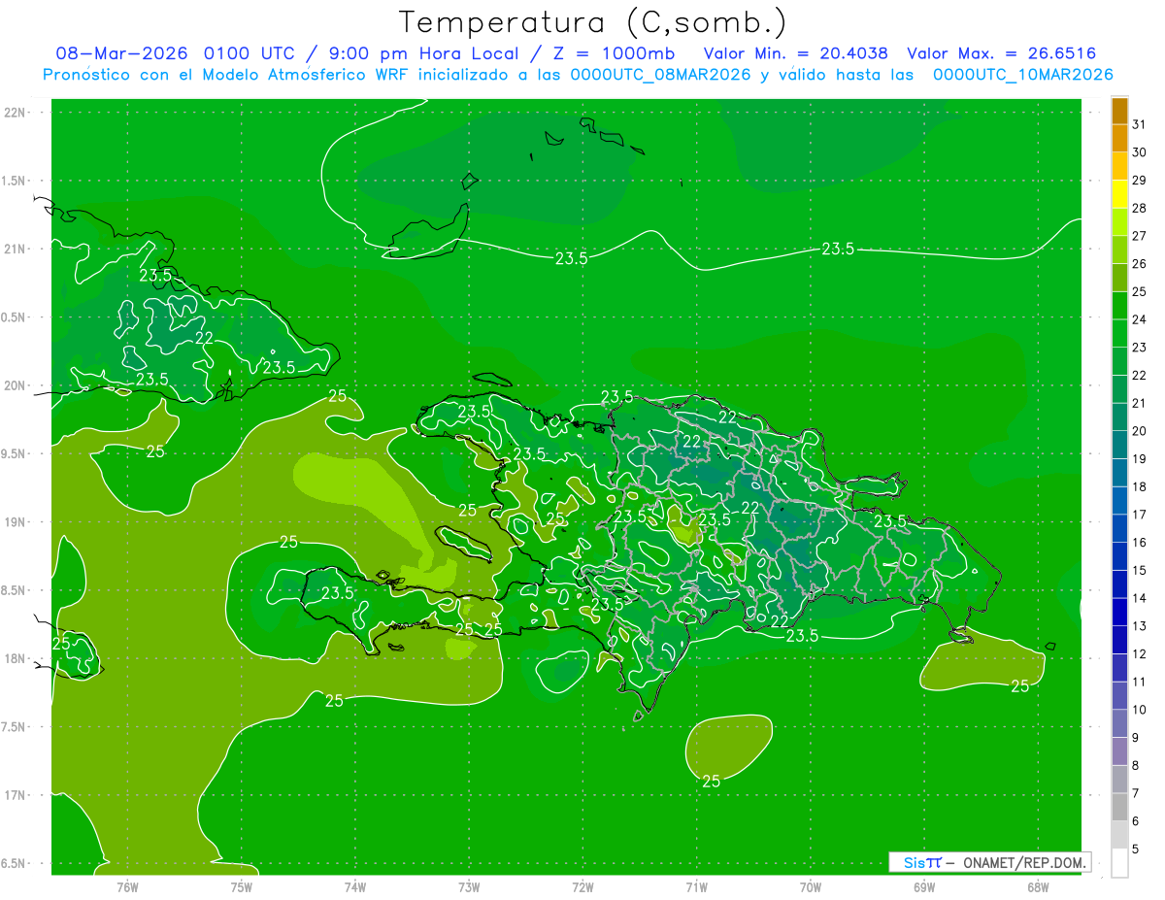
Task: Click the legend scale label '22'
Action: pos(1139,376)
